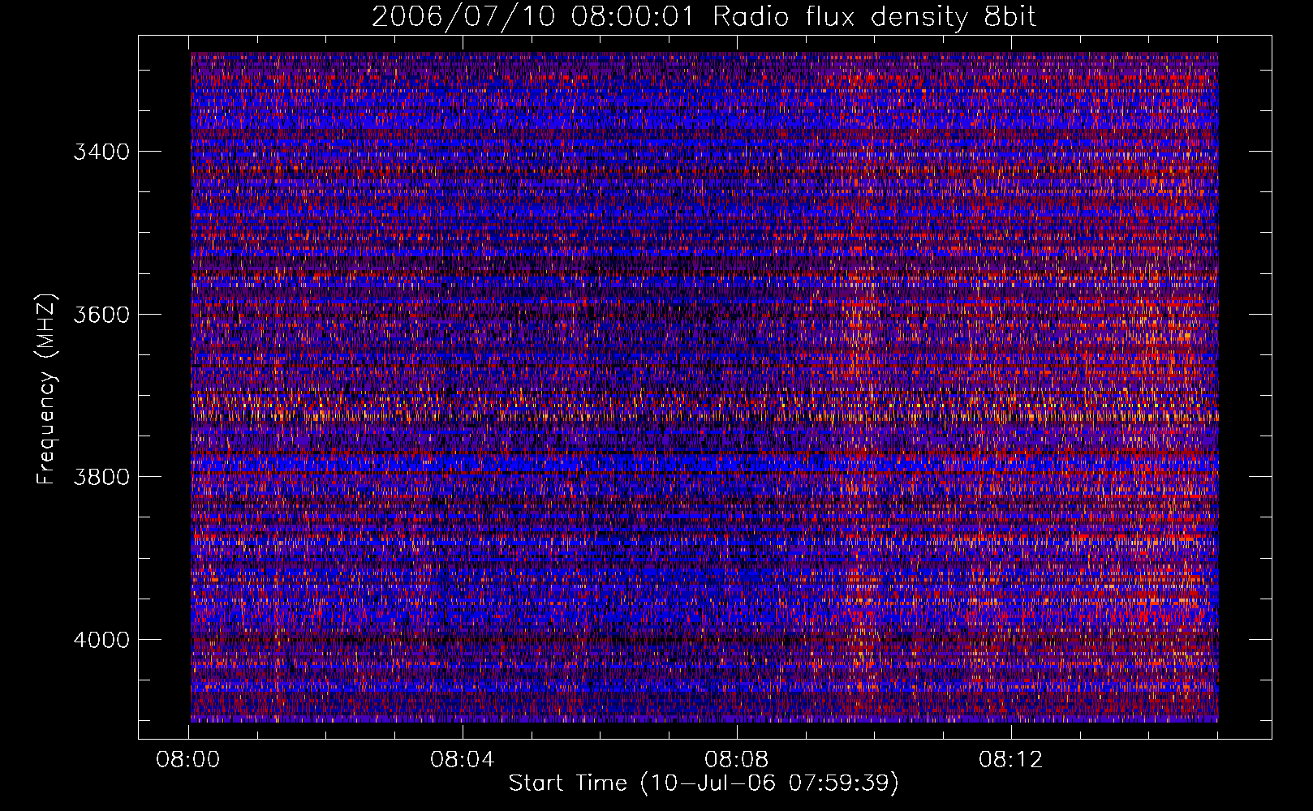This screenshot has width=1313, height=811.
Task: Click the plot title "2006/07/10 08:00:01 Radio flux density 8bit"
Action: coord(704,16)
